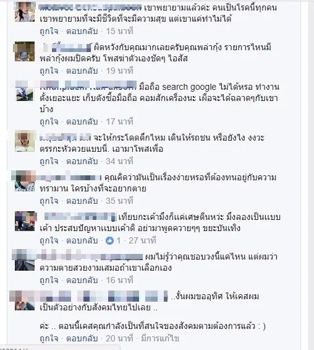Like the search google comment
Image resolution: width=314 pixels, height=350 pixels.
49,121
